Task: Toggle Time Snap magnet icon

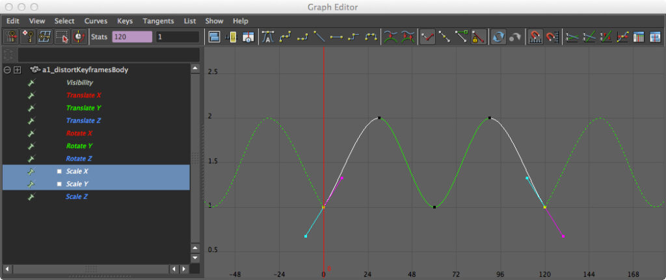Action: pos(535,37)
